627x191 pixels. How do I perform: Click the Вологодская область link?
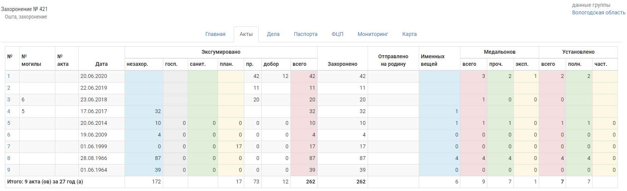[598, 12]
